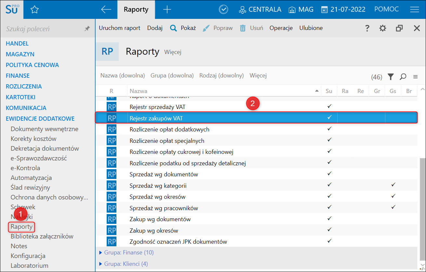
Task: Click the question mark help icon
Action: tap(367, 28)
